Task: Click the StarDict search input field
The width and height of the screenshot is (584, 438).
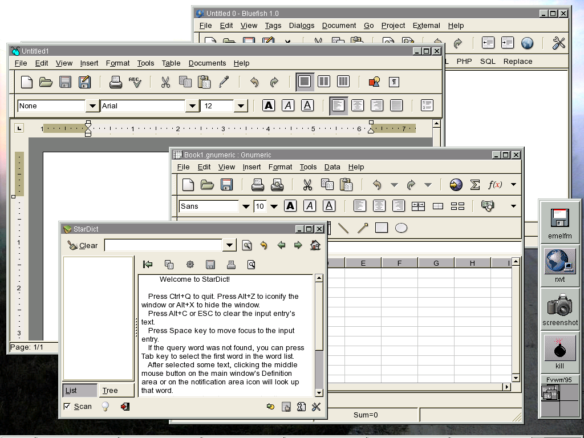Action: (164, 245)
